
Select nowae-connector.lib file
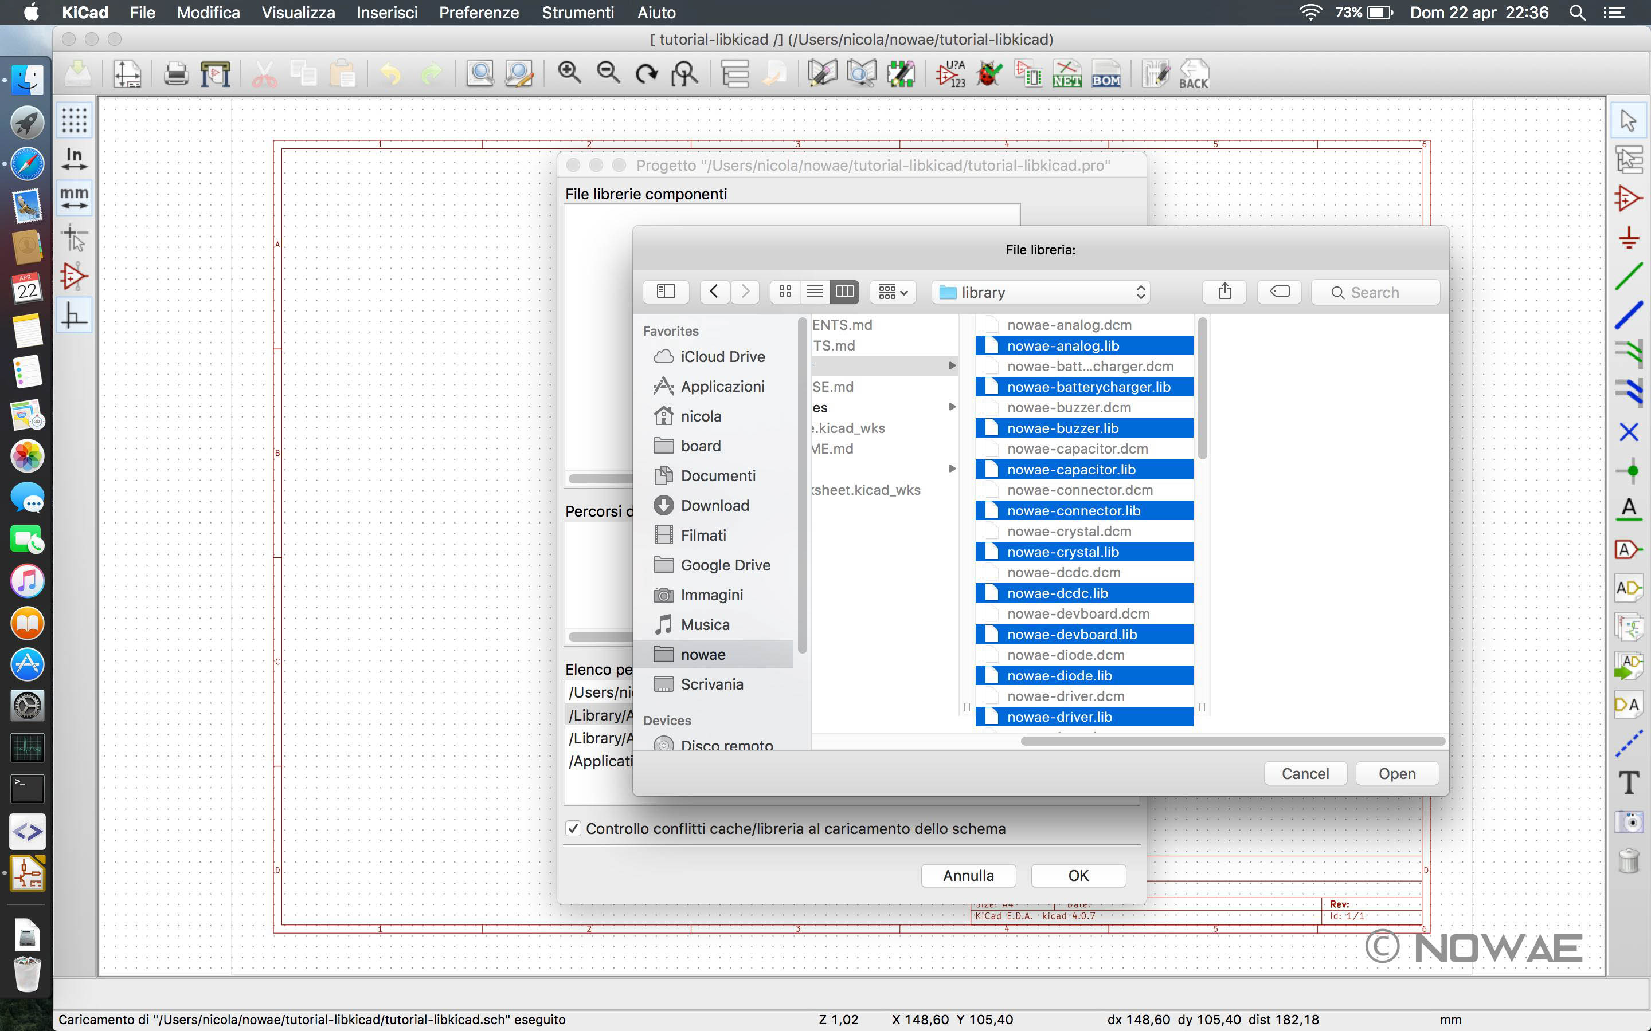[x=1084, y=511]
